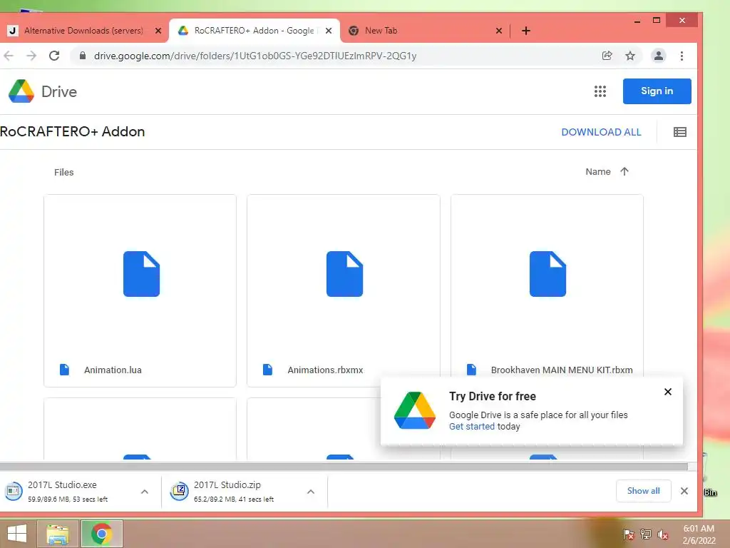Click the small Animations.rbxmx file icon

pos(268,370)
